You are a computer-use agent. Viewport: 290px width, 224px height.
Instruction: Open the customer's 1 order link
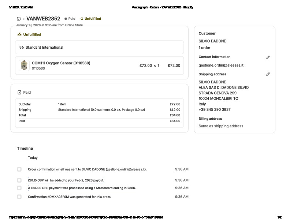pyautogui.click(x=204, y=48)
